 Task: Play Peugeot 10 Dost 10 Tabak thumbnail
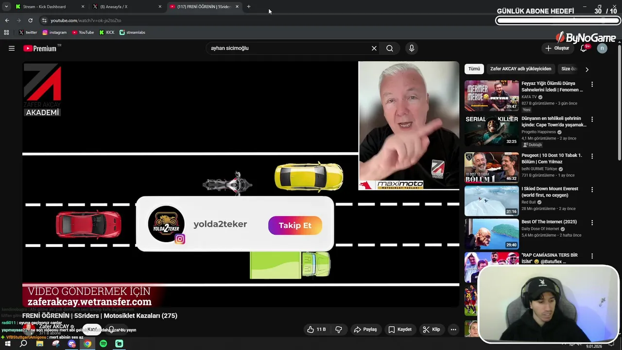tap(491, 167)
